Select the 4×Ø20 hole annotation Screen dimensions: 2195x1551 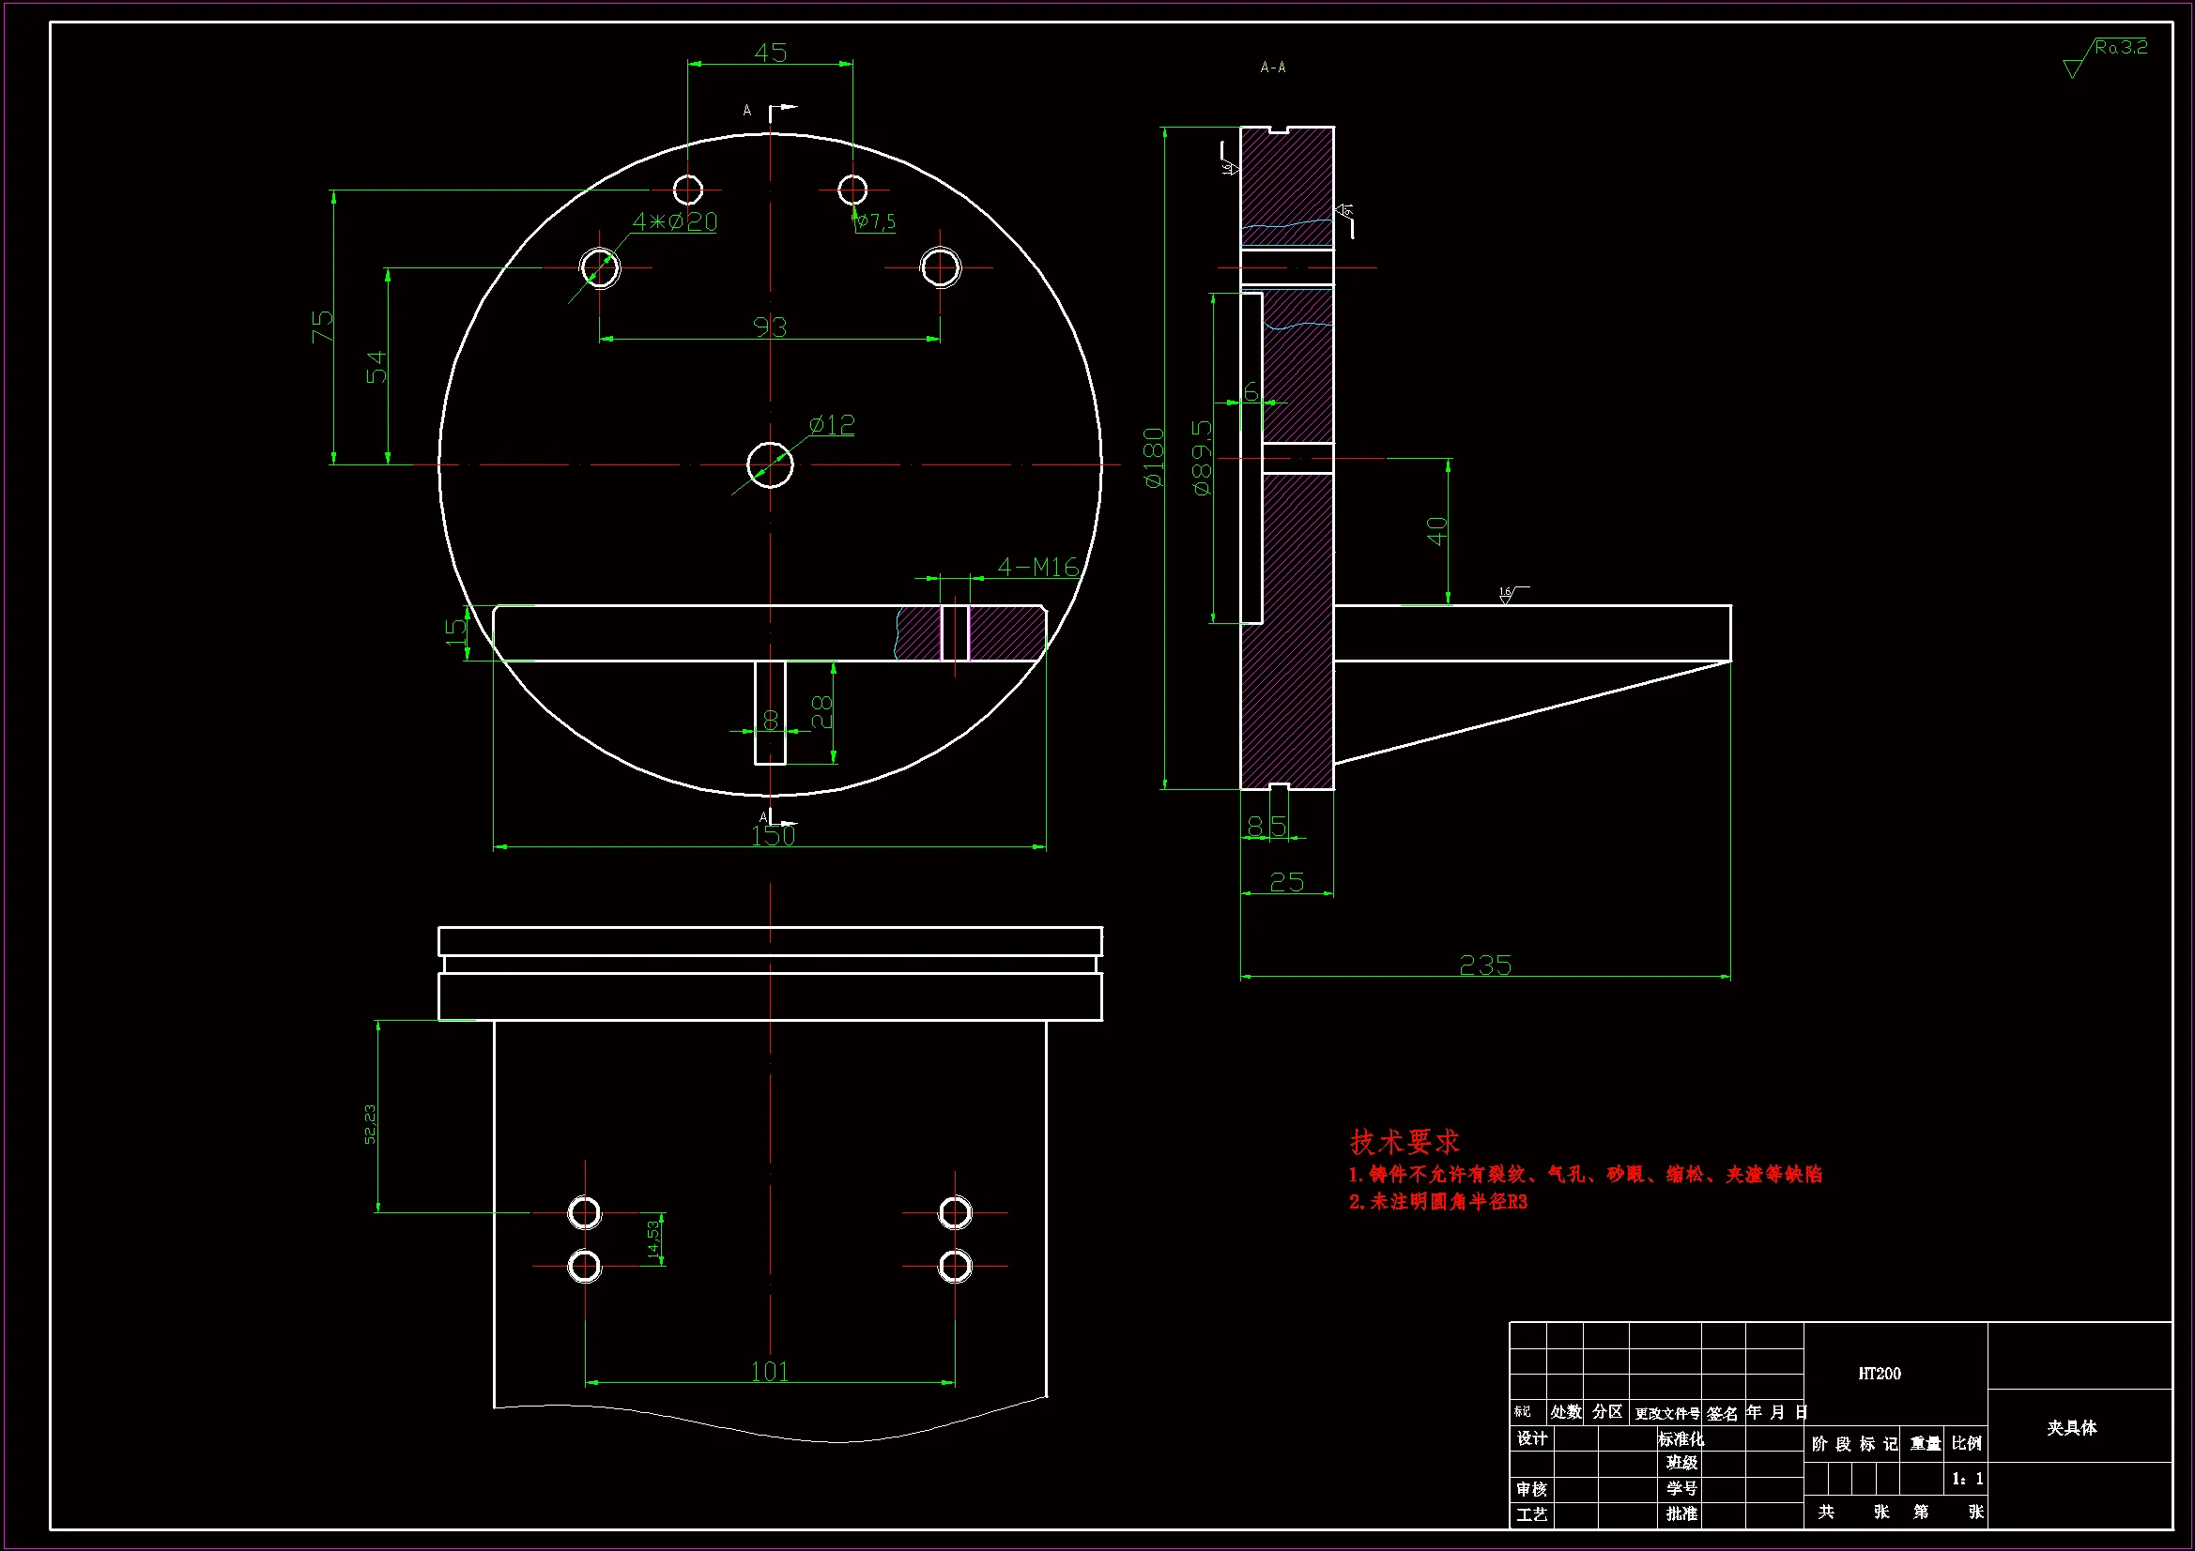[x=675, y=221]
